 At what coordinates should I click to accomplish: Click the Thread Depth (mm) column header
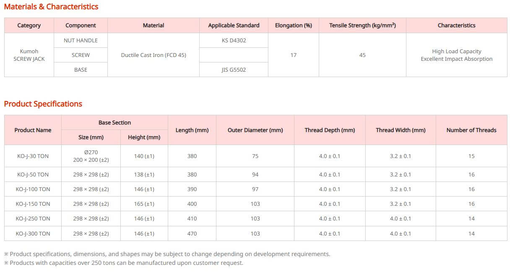[330, 130]
